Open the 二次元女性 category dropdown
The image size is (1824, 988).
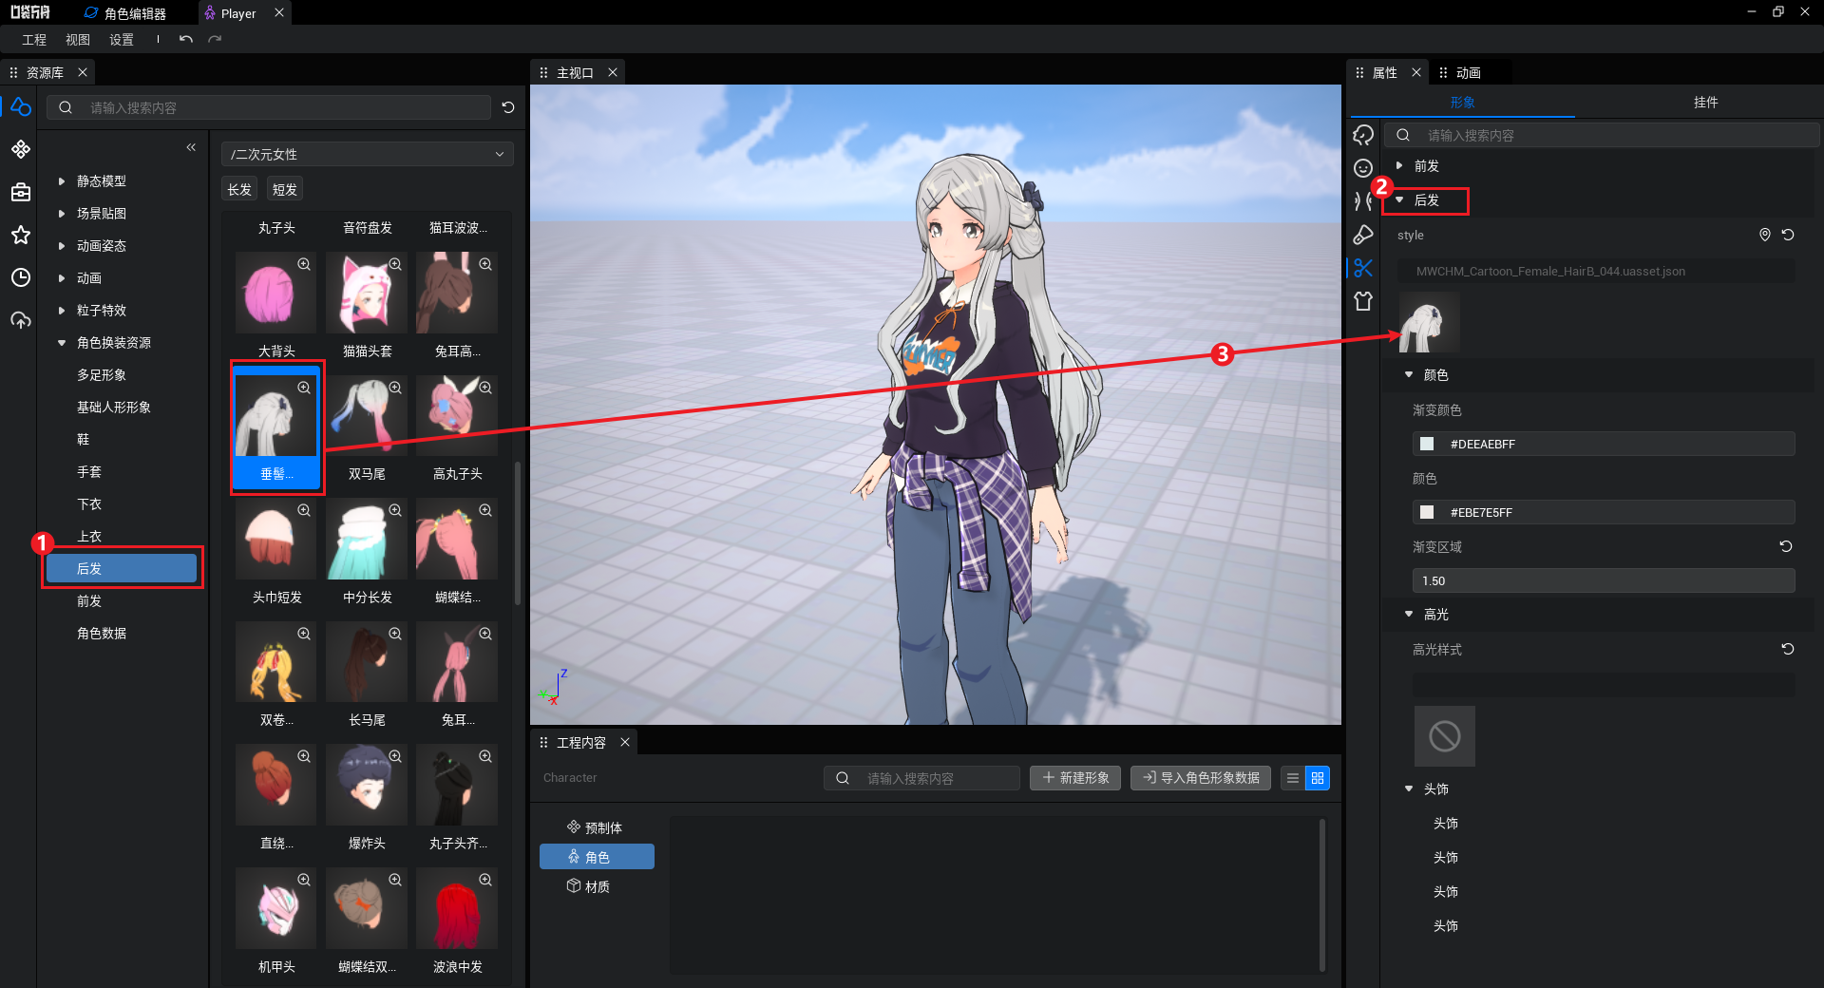coord(368,154)
